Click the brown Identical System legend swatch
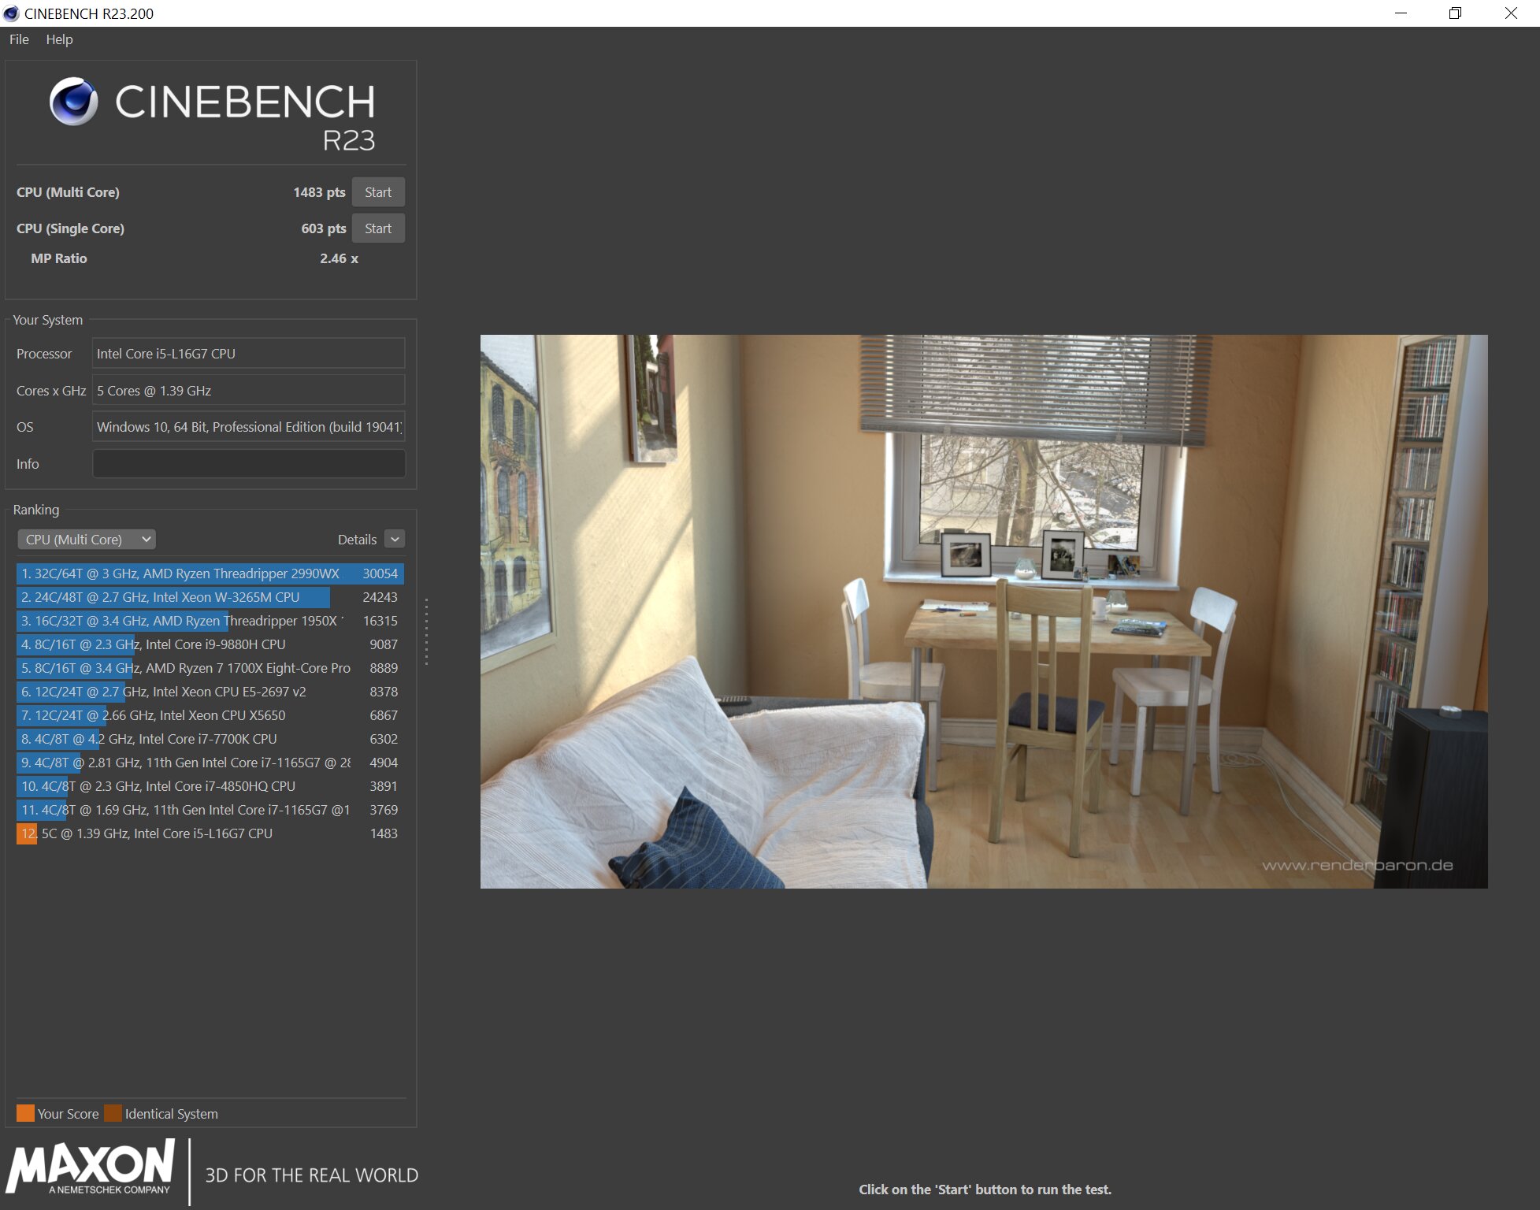This screenshot has height=1210, width=1540. [x=113, y=1113]
